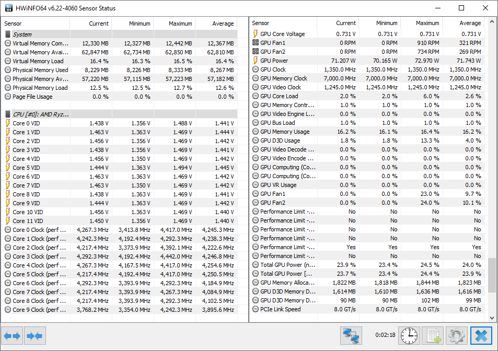Select the GPU Video Clock row
498x351 pixels.
click(367, 87)
